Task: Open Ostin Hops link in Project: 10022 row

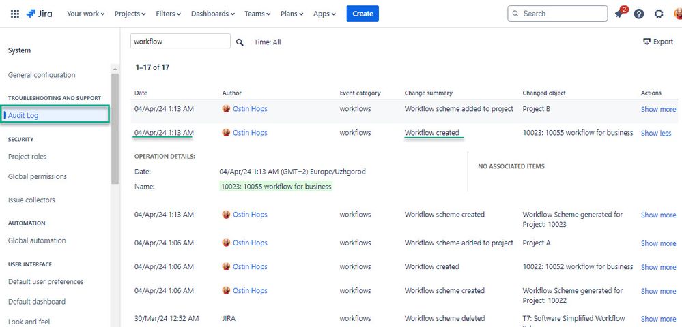Action: pos(250,290)
